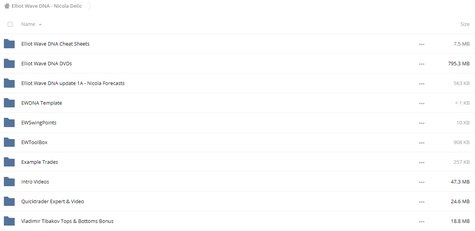Image resolution: width=475 pixels, height=231 pixels.
Task: Open Elliot Wave DNA update 1A - Nicola Forecasts
Action: click(73, 83)
